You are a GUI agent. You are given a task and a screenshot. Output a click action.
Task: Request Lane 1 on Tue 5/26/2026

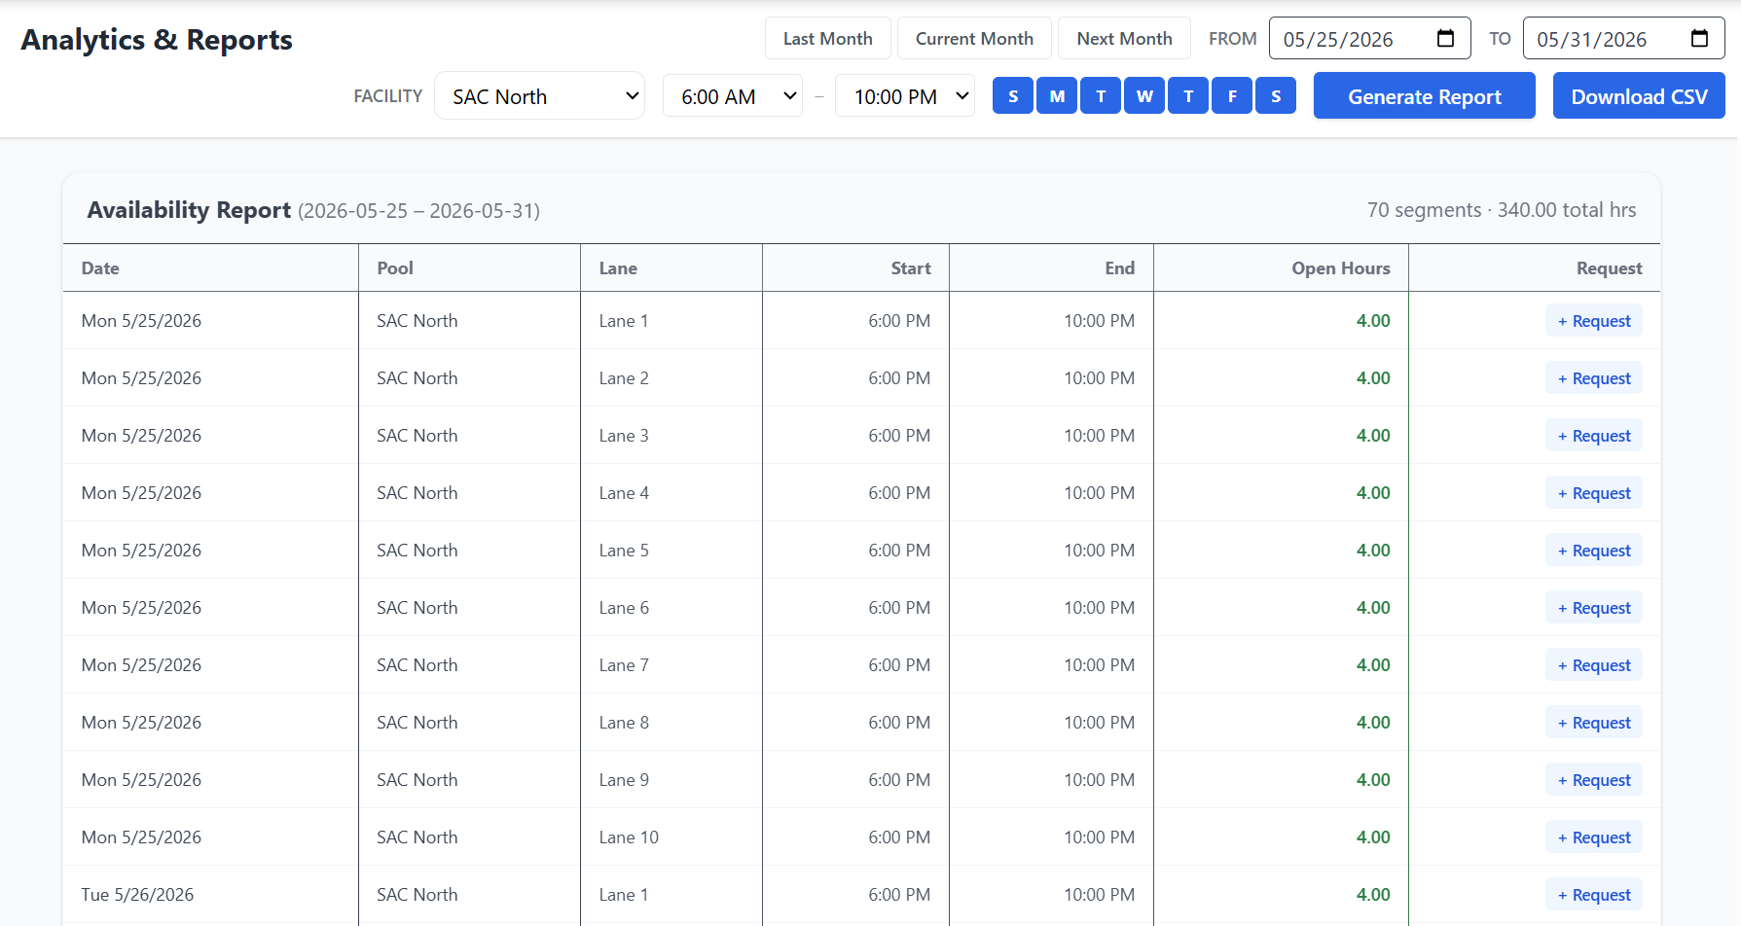1593,895
